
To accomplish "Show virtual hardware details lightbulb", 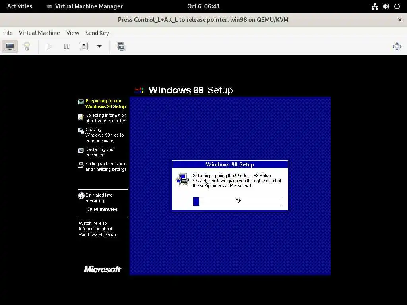I will click(x=27, y=47).
